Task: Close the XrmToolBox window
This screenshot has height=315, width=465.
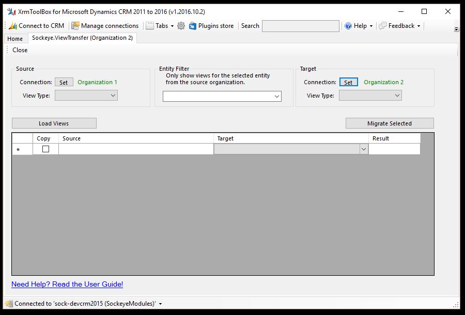Action: pos(448,11)
